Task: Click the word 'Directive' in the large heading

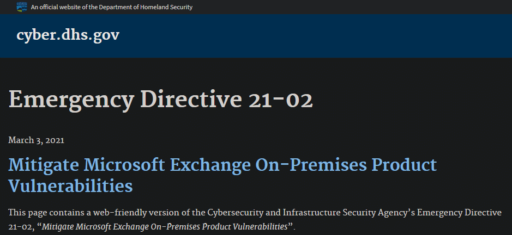Action: [x=191, y=101]
